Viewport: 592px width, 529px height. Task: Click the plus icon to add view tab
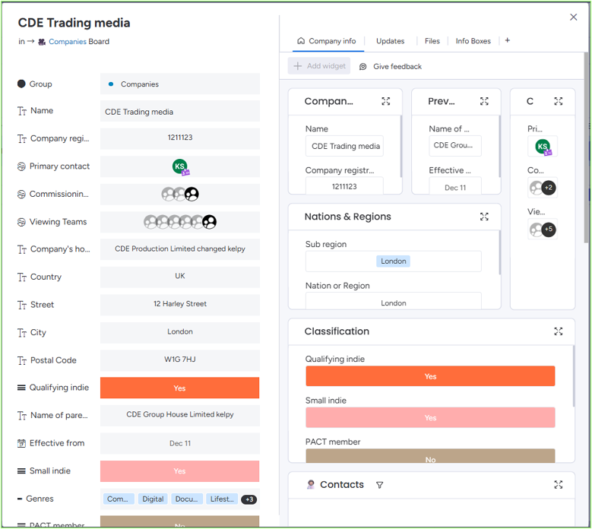point(508,40)
